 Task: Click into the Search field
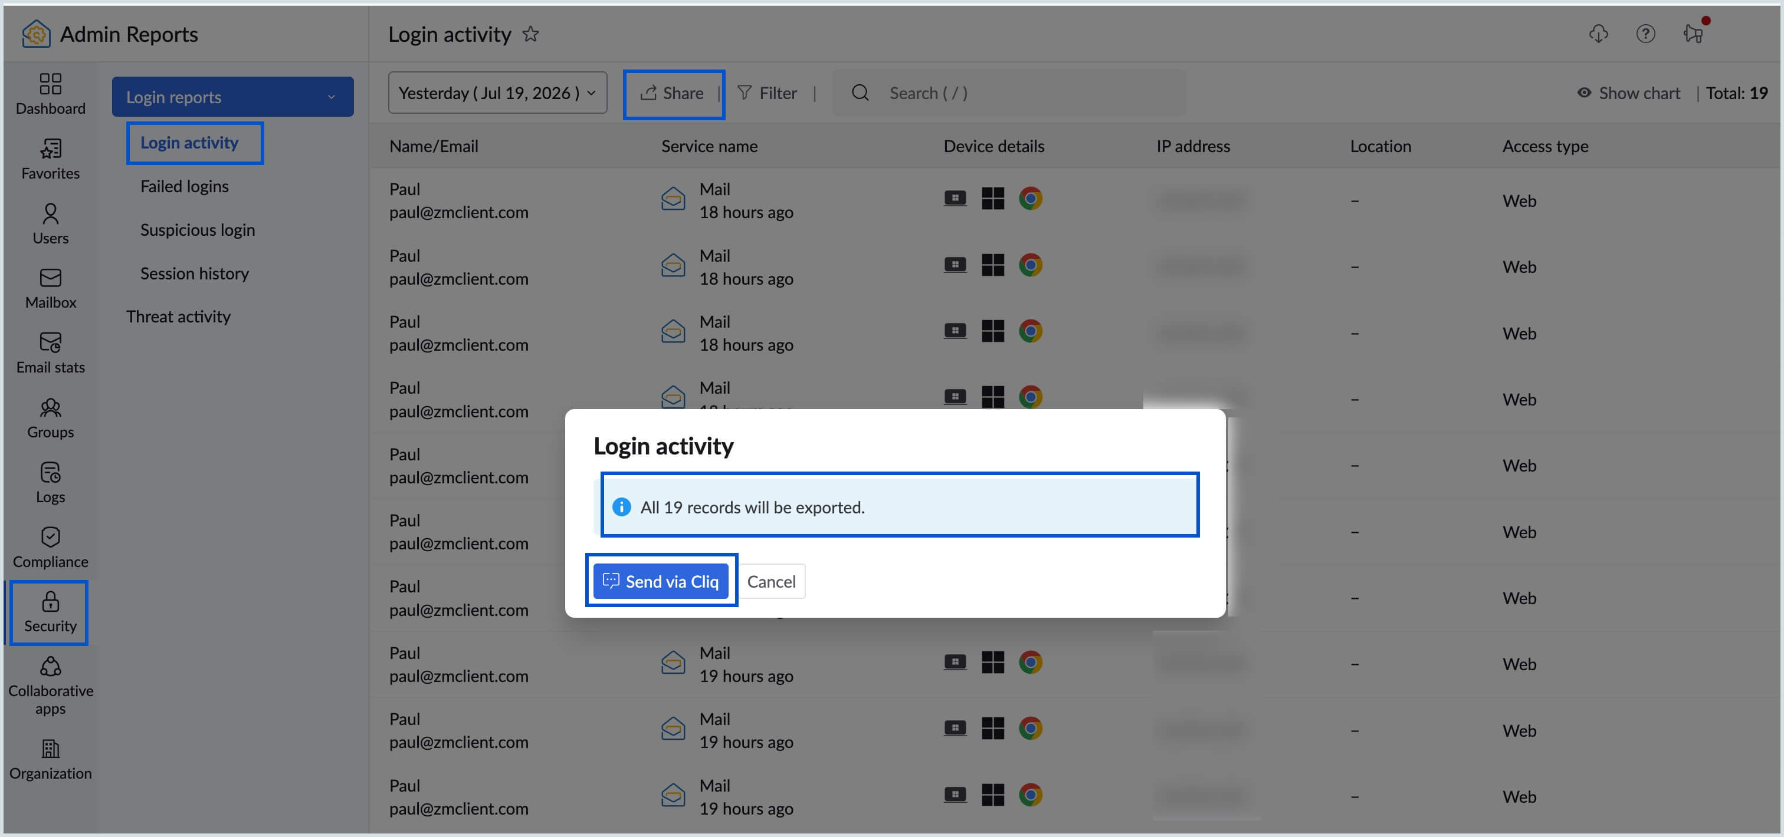[x=1009, y=93]
